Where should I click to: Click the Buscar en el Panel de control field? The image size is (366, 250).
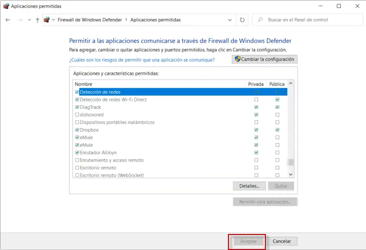tap(307, 20)
